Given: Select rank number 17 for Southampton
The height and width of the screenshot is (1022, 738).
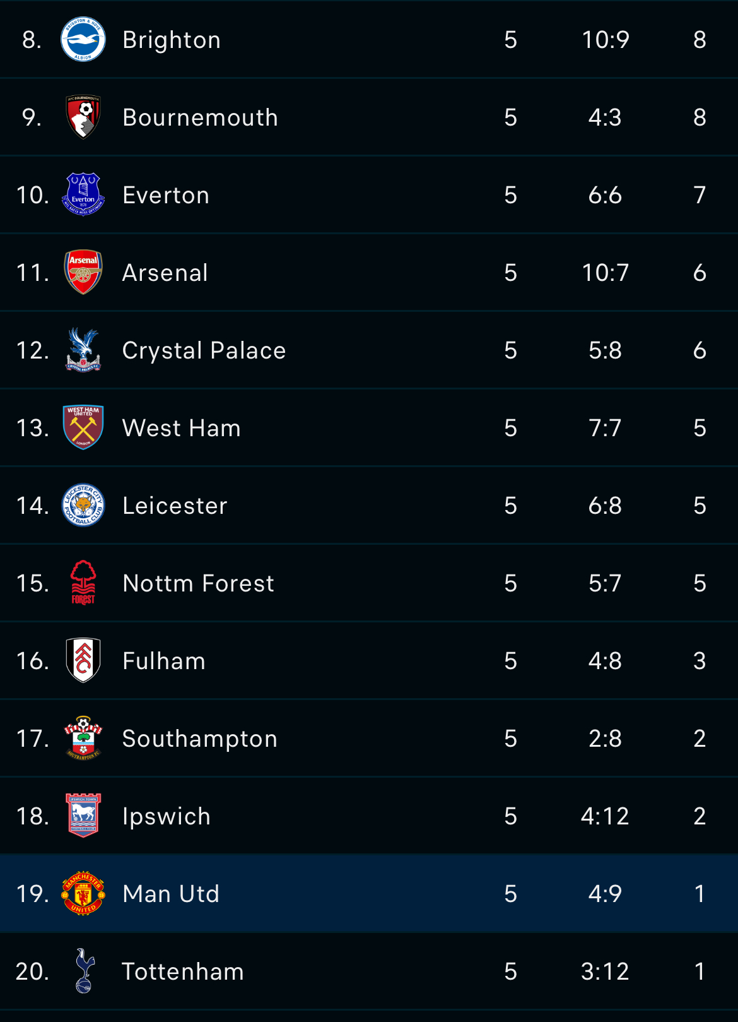Looking at the screenshot, I should [33, 739].
